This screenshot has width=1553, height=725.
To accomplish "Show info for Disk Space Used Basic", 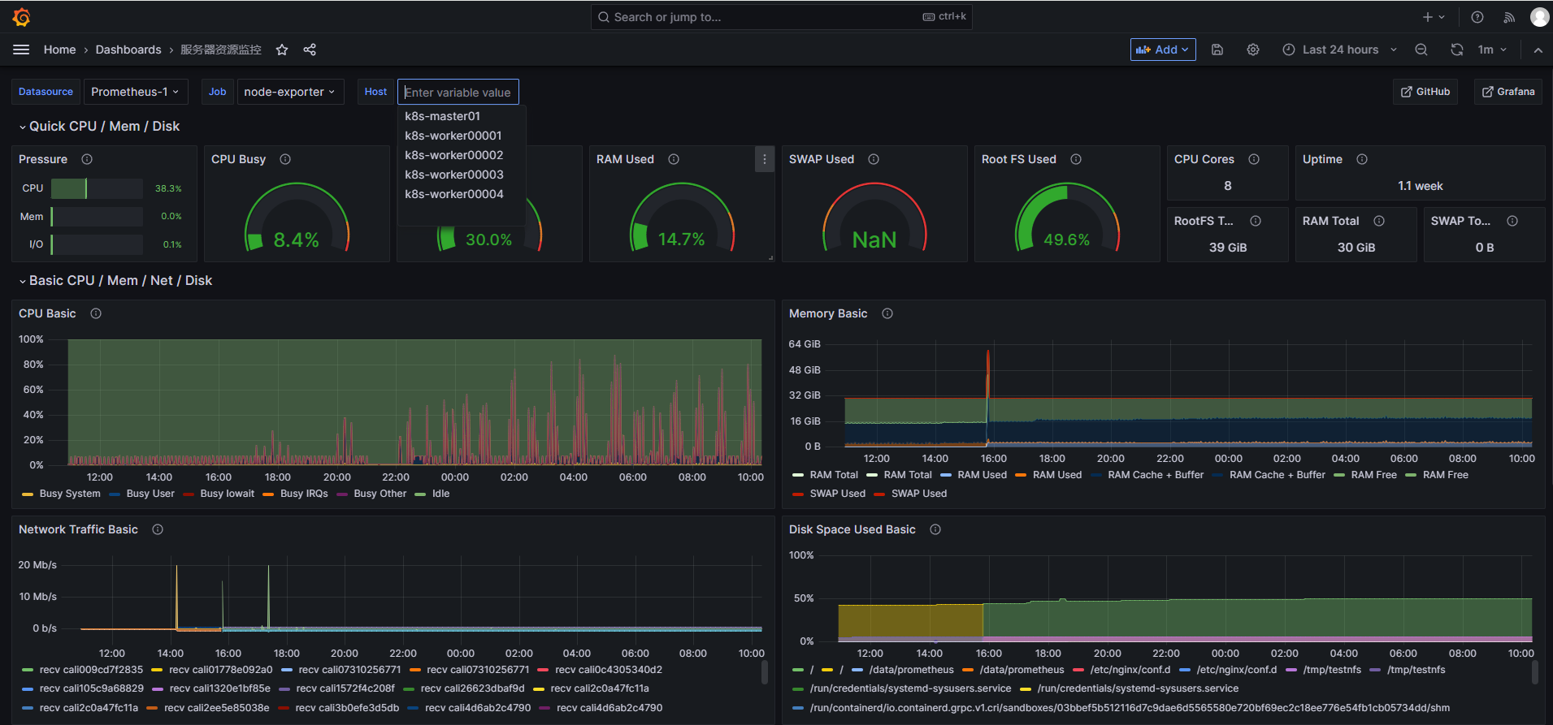I will click(935, 529).
